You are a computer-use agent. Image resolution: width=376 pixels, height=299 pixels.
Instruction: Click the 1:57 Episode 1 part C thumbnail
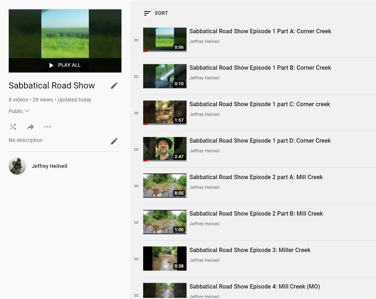[165, 113]
